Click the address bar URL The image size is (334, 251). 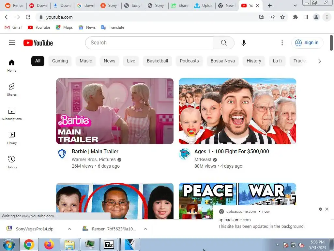pos(59,17)
